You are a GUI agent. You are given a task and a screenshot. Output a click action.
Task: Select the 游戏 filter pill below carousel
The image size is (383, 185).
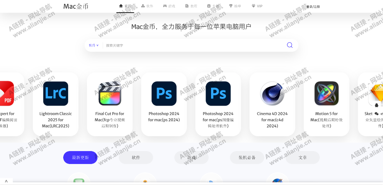tap(191, 158)
